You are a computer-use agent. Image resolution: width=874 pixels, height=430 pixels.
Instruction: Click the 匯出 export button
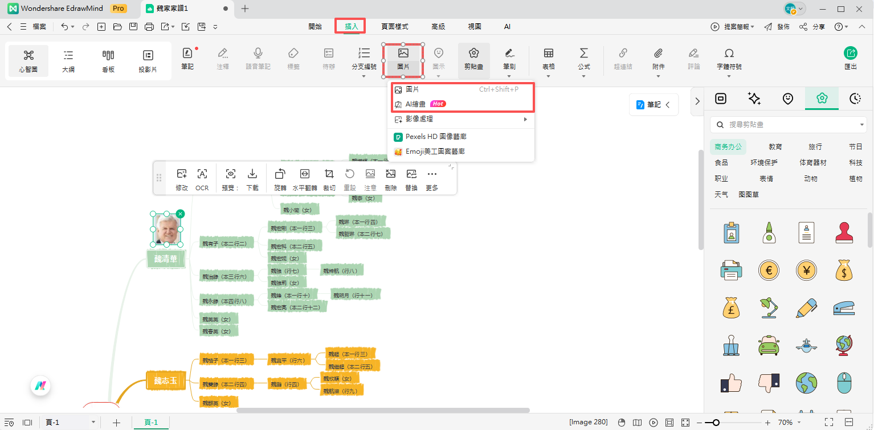pyautogui.click(x=850, y=59)
